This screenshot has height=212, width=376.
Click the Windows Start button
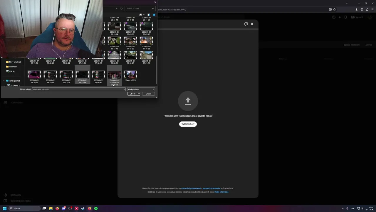coord(5,208)
